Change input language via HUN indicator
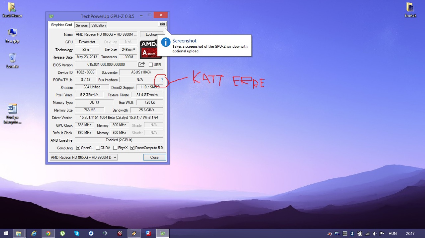The width and height of the screenshot is (425, 238). pos(392,233)
